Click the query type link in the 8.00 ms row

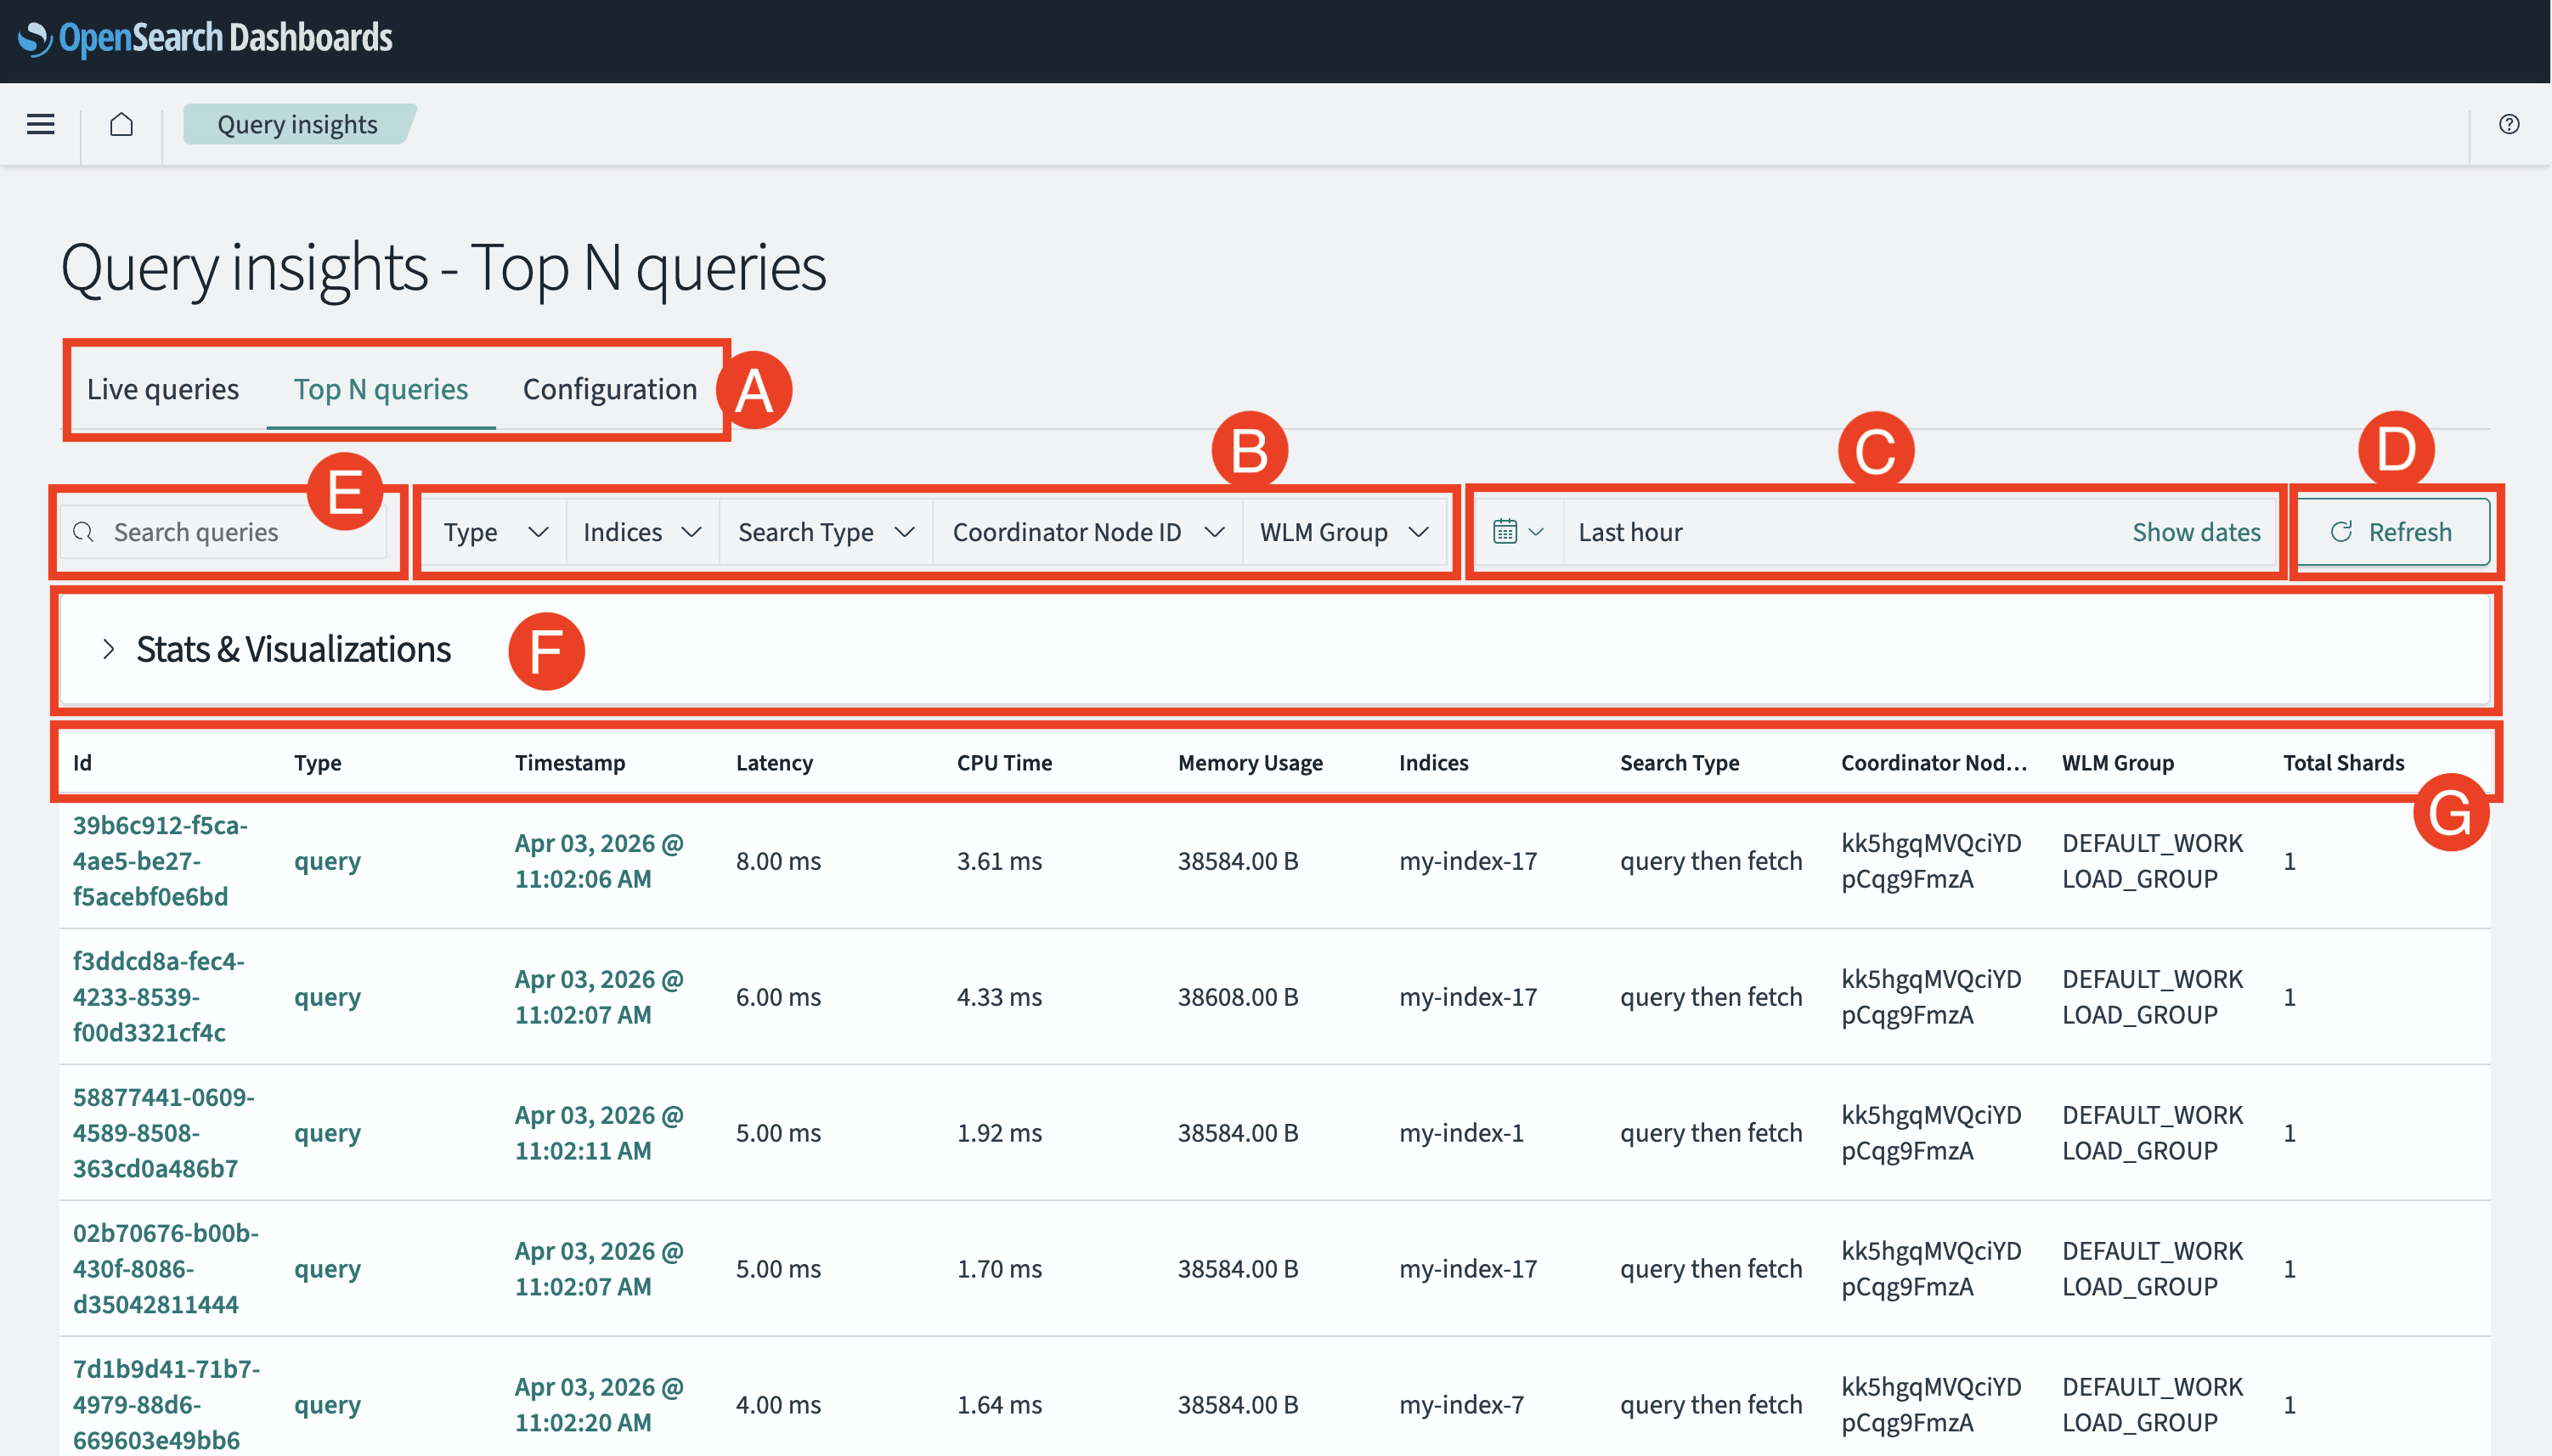coord(327,861)
